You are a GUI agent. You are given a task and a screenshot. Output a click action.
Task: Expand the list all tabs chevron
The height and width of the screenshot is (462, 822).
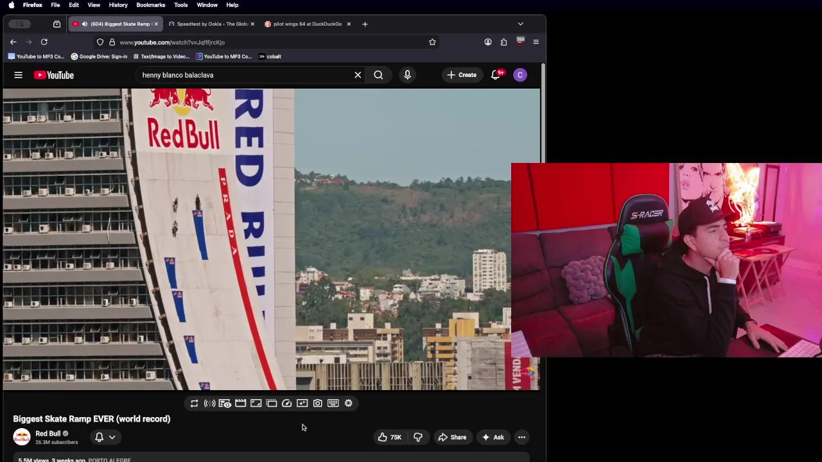pyautogui.click(x=520, y=24)
